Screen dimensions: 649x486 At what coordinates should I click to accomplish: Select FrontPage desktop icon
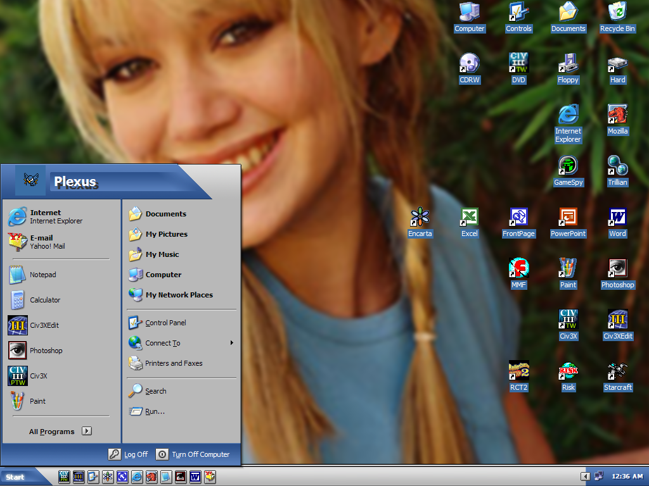(518, 222)
